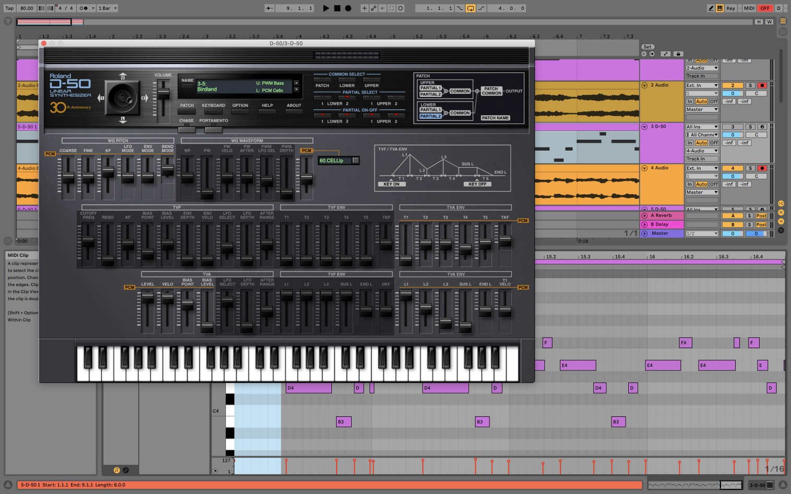The height and width of the screenshot is (494, 791).
Task: Toggle the Mixer section show/hide icon
Action: coord(781,221)
